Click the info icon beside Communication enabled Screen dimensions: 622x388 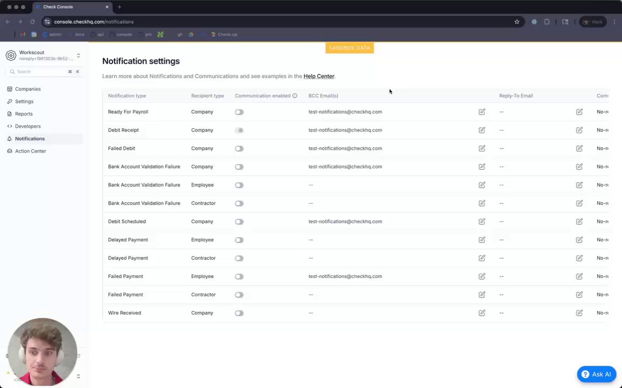295,96
